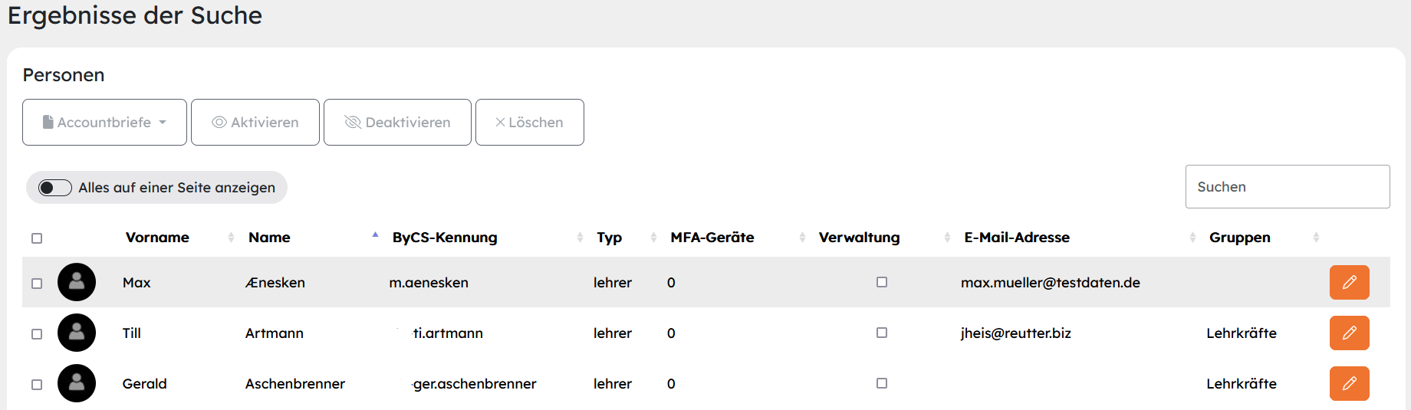Image resolution: width=1411 pixels, height=410 pixels.
Task: Sort by the Gruppen column header
Action: point(1240,238)
